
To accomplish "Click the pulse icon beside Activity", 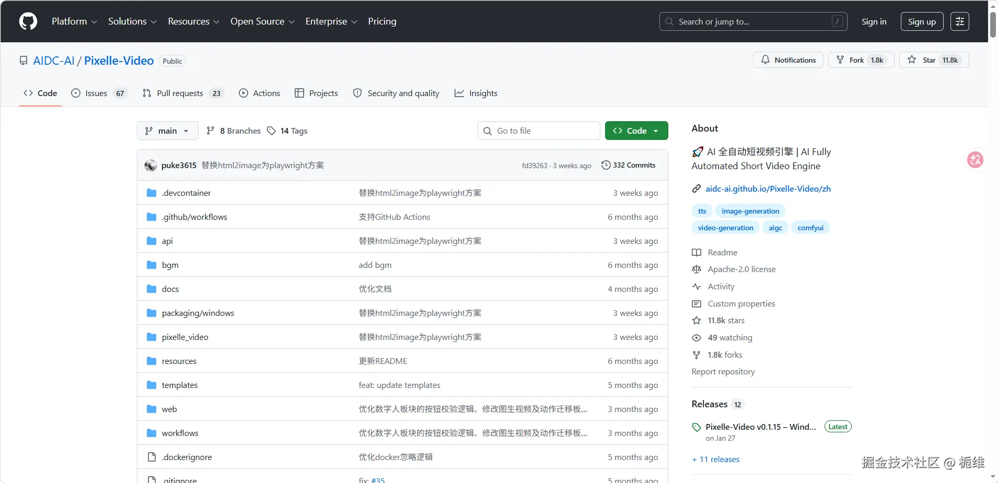I will pyautogui.click(x=697, y=287).
